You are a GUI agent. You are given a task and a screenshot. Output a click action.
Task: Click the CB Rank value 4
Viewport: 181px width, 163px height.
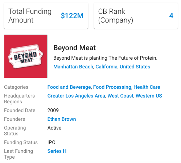pos(171,16)
